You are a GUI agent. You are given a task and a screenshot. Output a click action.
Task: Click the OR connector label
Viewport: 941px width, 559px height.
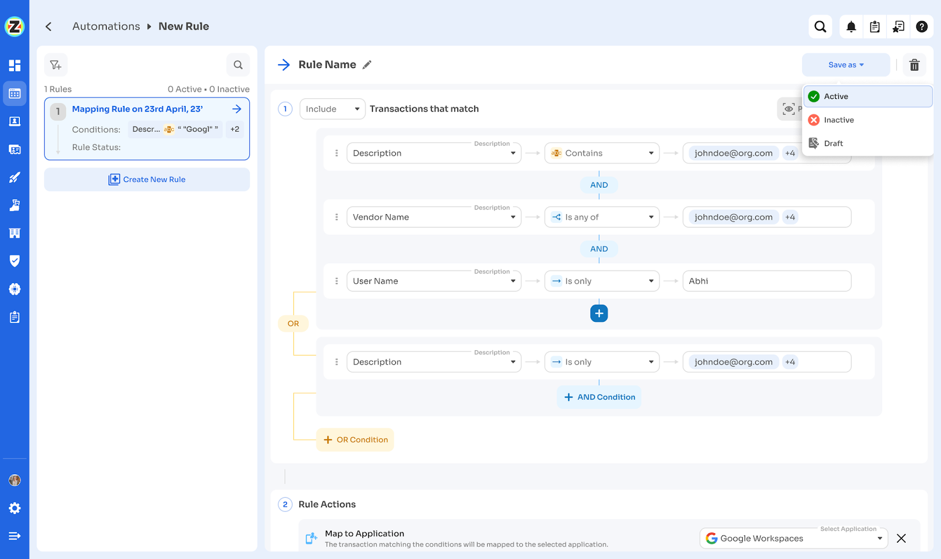pyautogui.click(x=293, y=324)
